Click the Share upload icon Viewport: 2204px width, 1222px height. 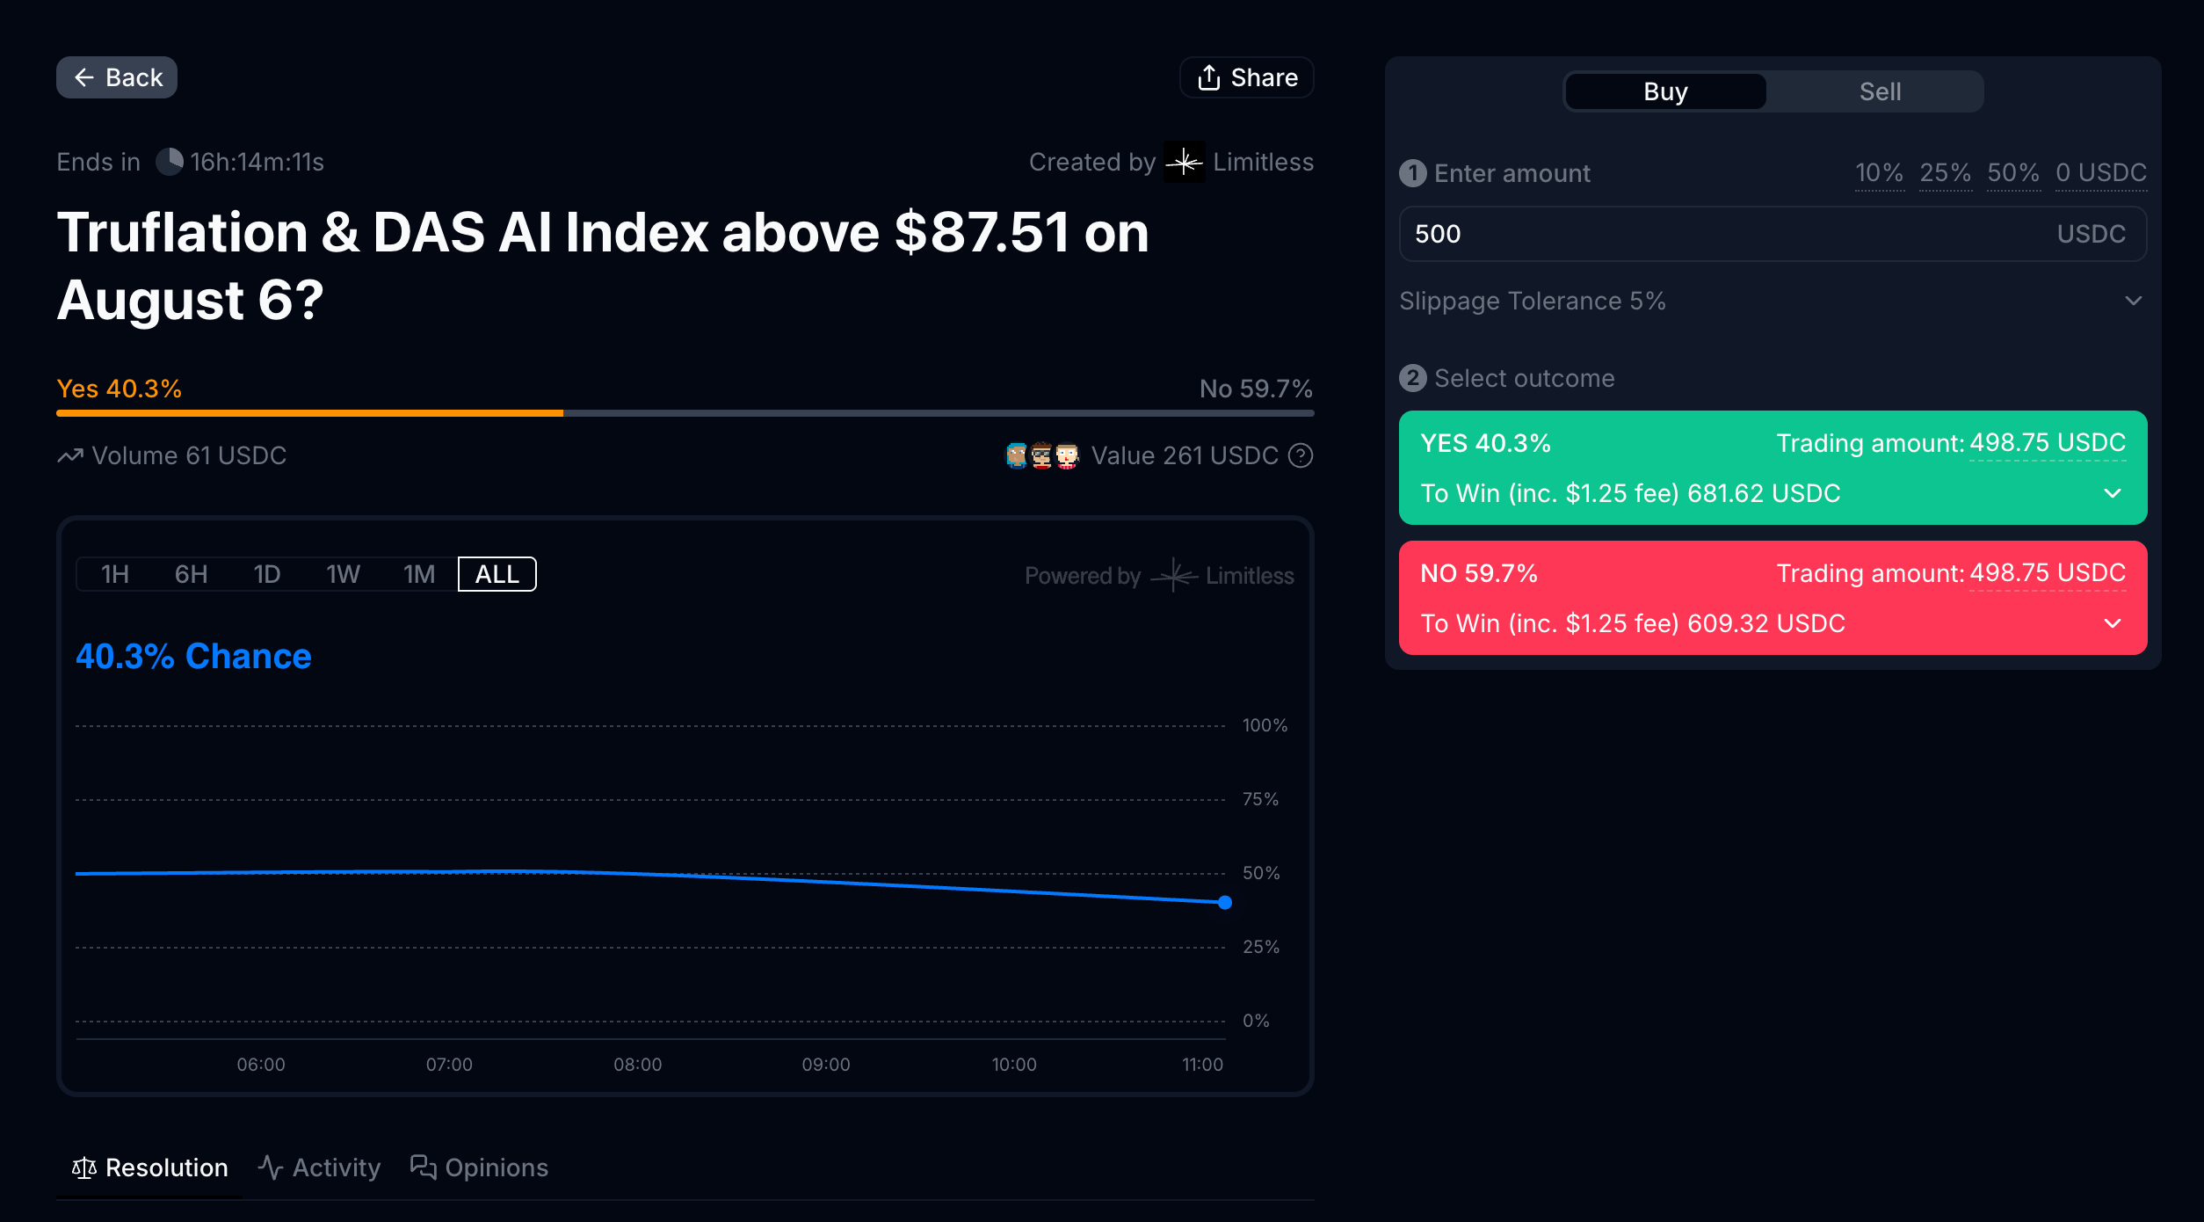[x=1209, y=77]
